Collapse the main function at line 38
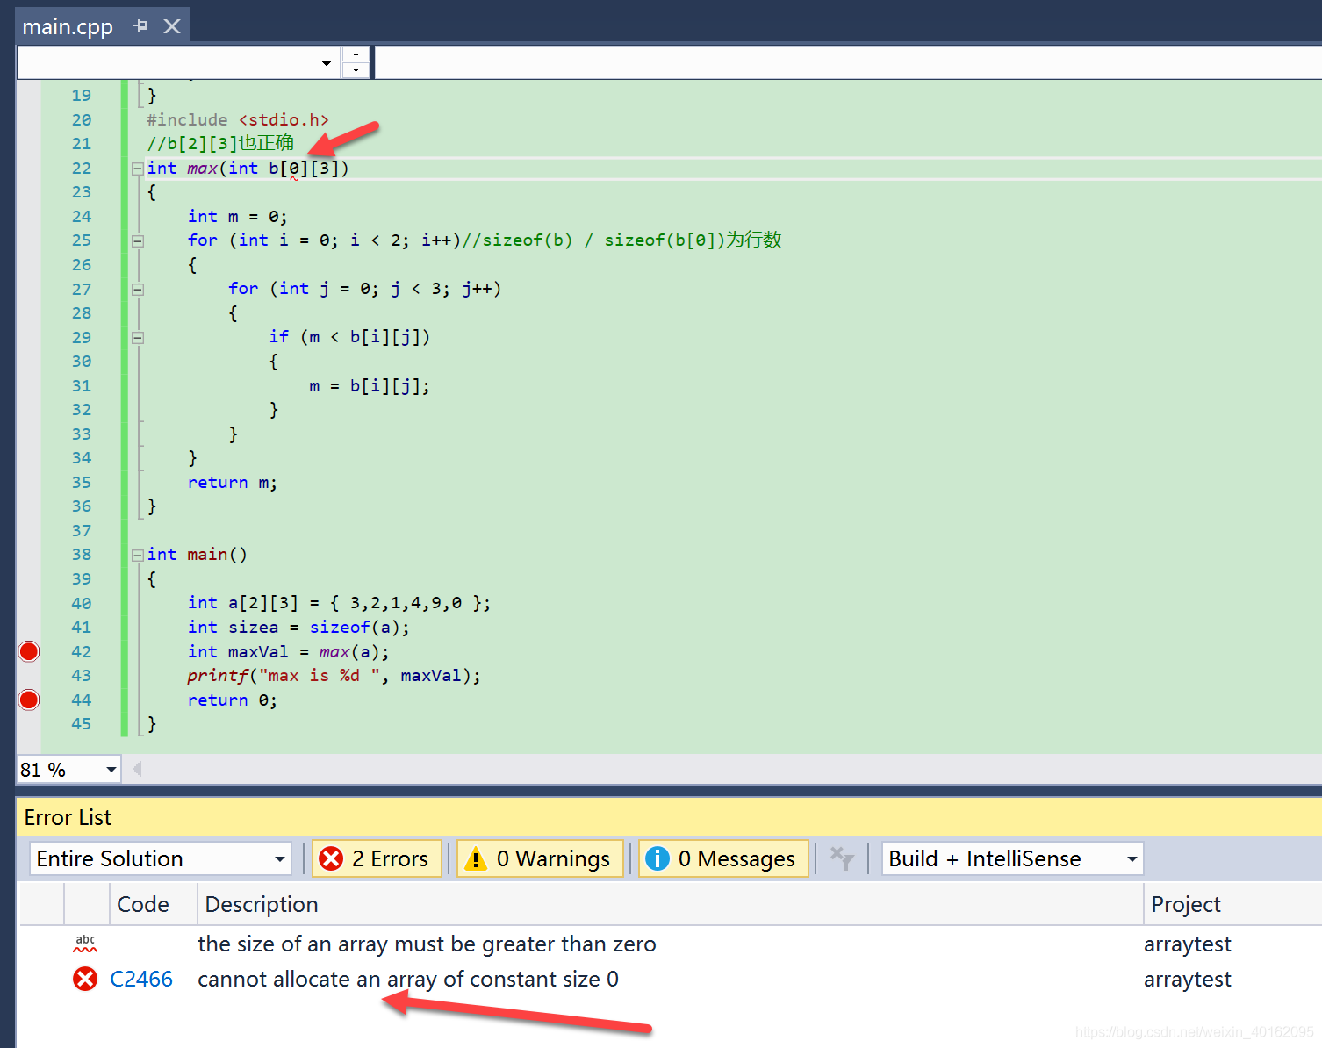Viewport: 1322px width, 1048px height. 138,555
